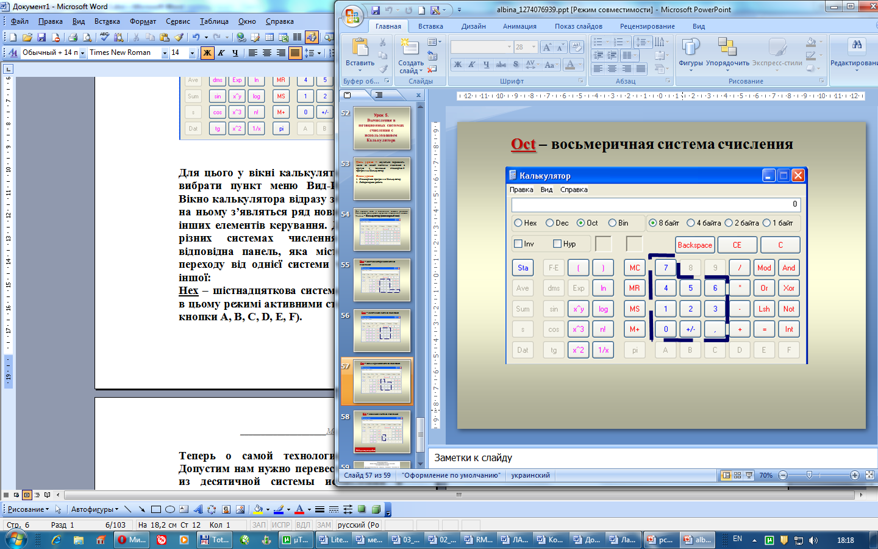Screen dimensions: 878x549
Task: Click the Print icon in Word toolbar
Action: [x=73, y=37]
